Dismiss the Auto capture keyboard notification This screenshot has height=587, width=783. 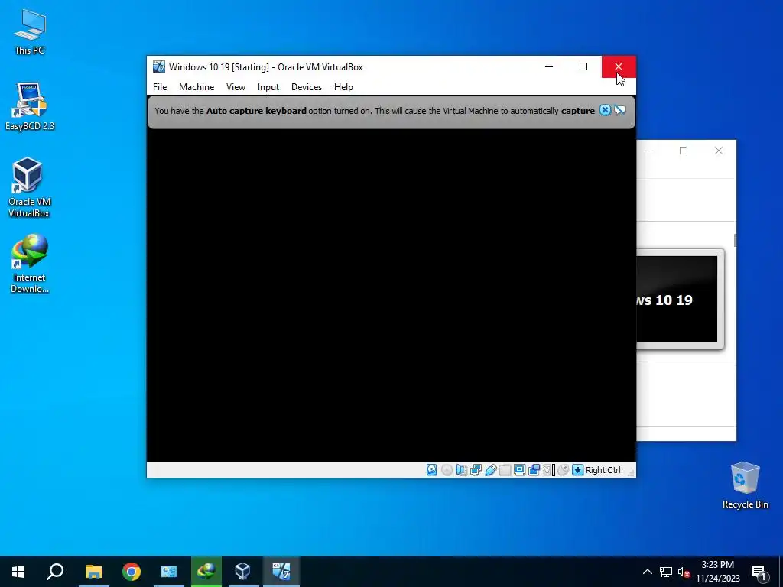click(x=605, y=110)
